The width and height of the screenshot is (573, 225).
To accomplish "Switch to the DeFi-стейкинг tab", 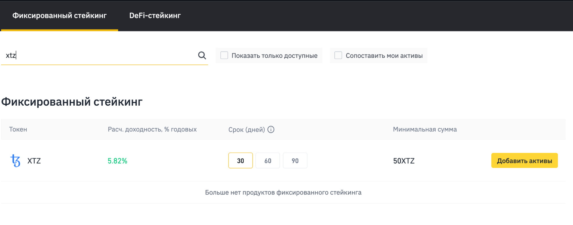I will coord(155,15).
